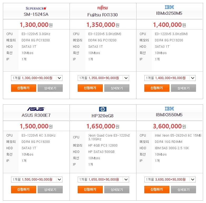This screenshot has width=206, height=203.
Task: Expand the ASUS R300E7 period dropdown
Action: coord(37,180)
